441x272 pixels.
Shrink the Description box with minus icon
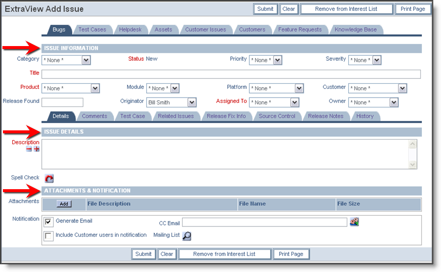(29, 149)
